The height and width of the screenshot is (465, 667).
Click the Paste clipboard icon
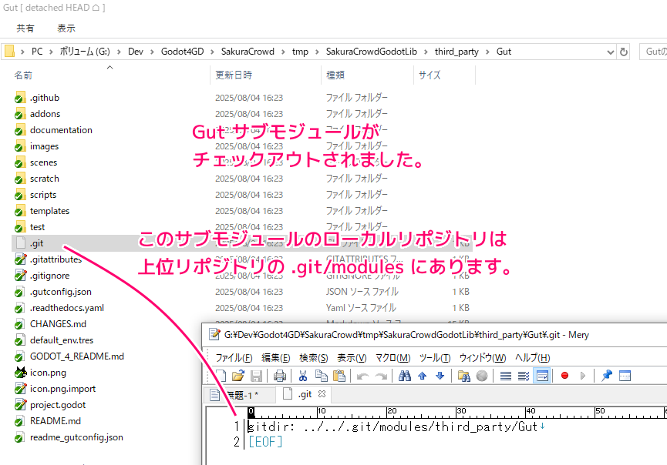pyautogui.click(x=338, y=376)
